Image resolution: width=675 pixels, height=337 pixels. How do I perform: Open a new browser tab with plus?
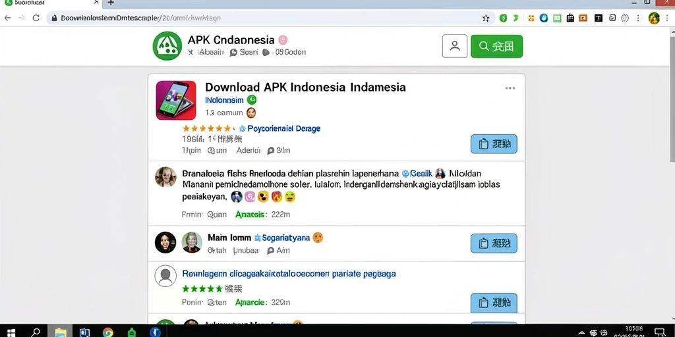tap(111, 3)
